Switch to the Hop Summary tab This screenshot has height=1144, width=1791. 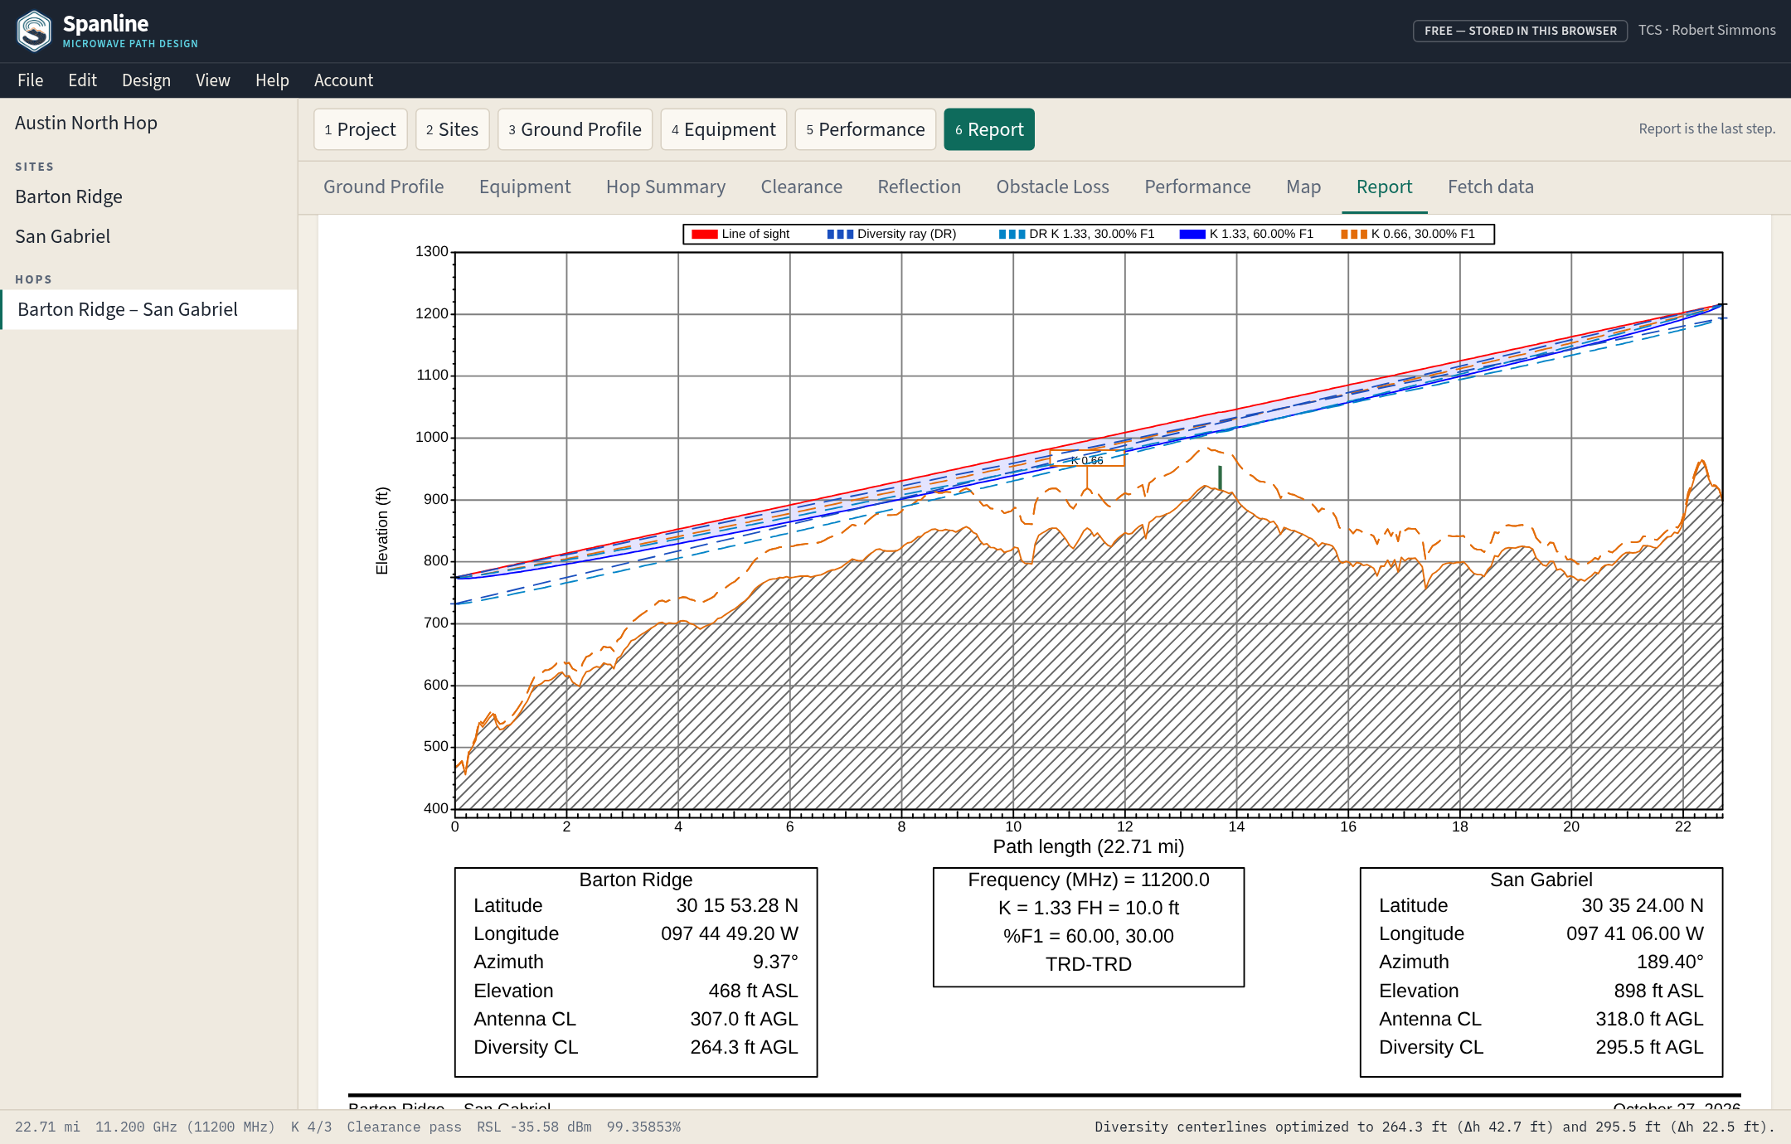point(666,187)
